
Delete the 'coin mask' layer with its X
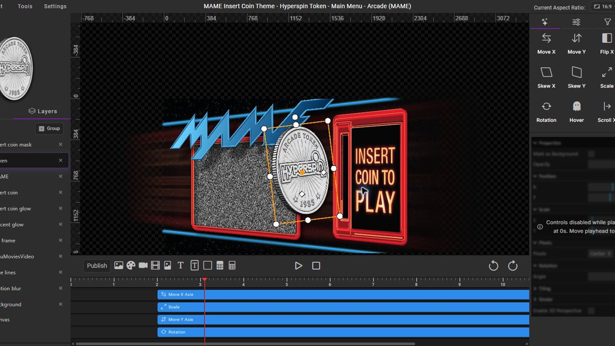point(61,144)
